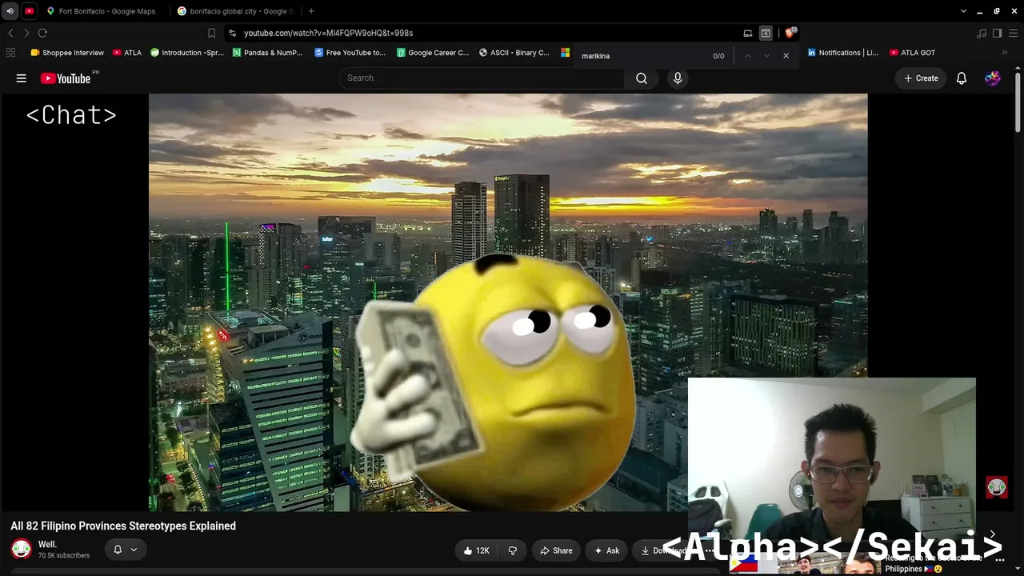The height and width of the screenshot is (576, 1024).
Task: Click the address bar URL
Action: [328, 33]
